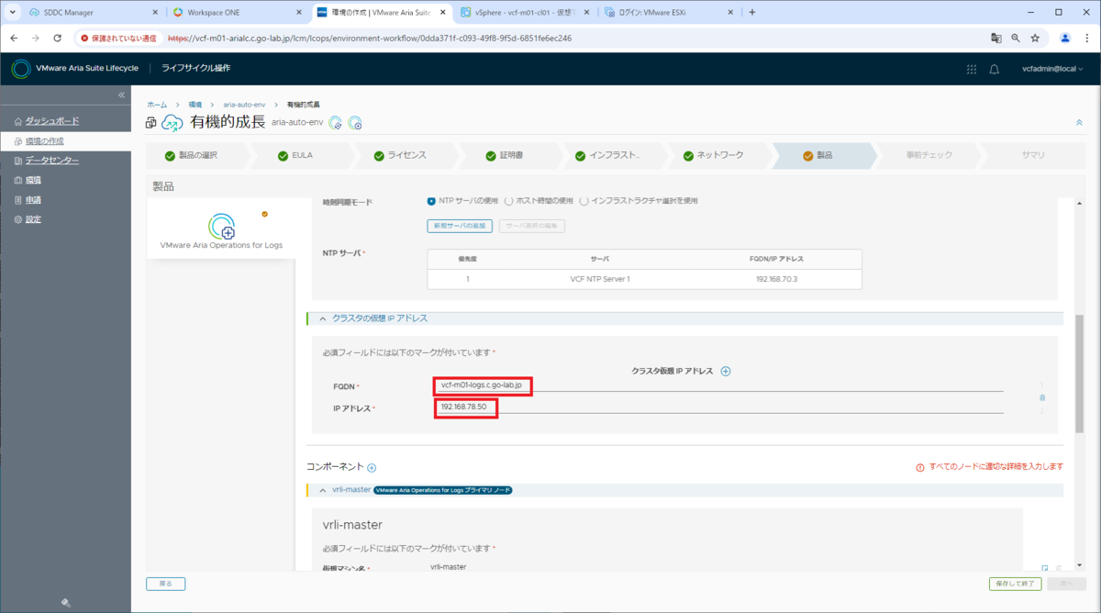The image size is (1101, 613).
Task: Add a cluster virtual IP address with plus
Action: (x=725, y=371)
